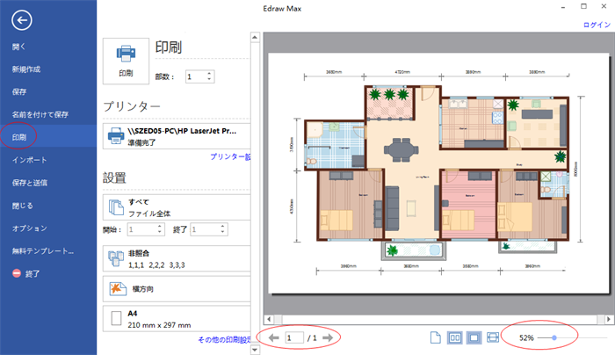
Task: Go back using the circled arrow icon
Action: [22, 20]
